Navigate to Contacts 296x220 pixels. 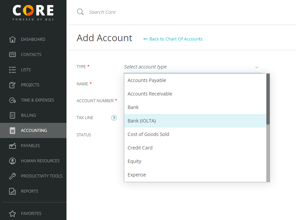pos(31,55)
